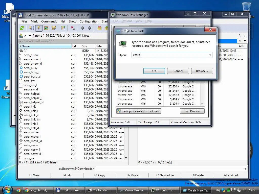
Task: Select full details view toolbar icon
Action: tap(39, 28)
